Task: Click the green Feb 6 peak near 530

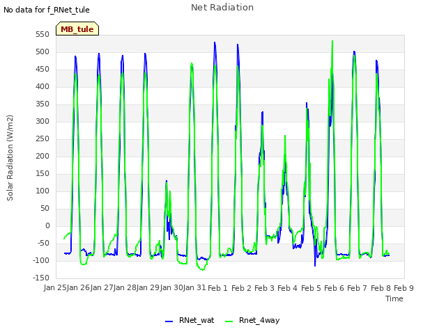Action: (x=332, y=42)
